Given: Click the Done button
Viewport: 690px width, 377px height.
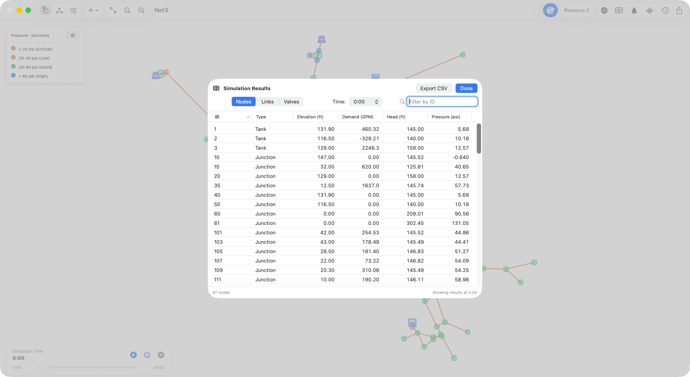Looking at the screenshot, I should pyautogui.click(x=466, y=88).
